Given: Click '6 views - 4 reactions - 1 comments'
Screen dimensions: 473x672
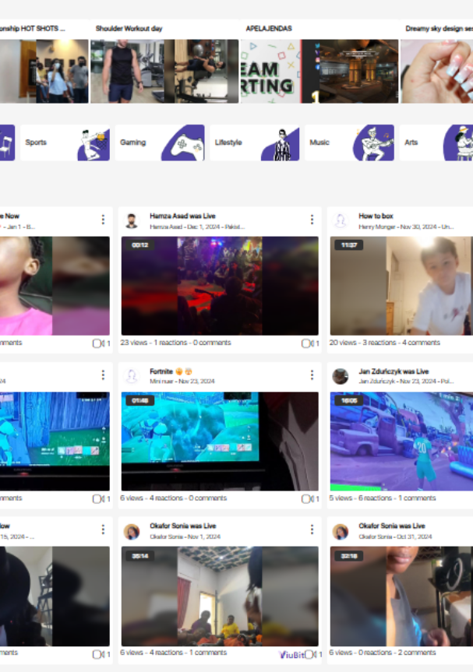Looking at the screenshot, I should click(173, 653).
